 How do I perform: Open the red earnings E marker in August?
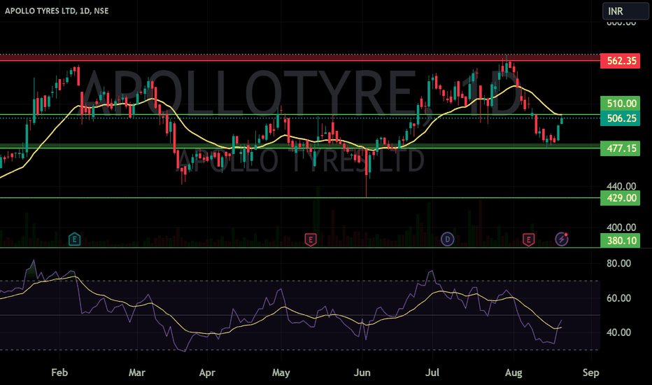pyautogui.click(x=528, y=239)
